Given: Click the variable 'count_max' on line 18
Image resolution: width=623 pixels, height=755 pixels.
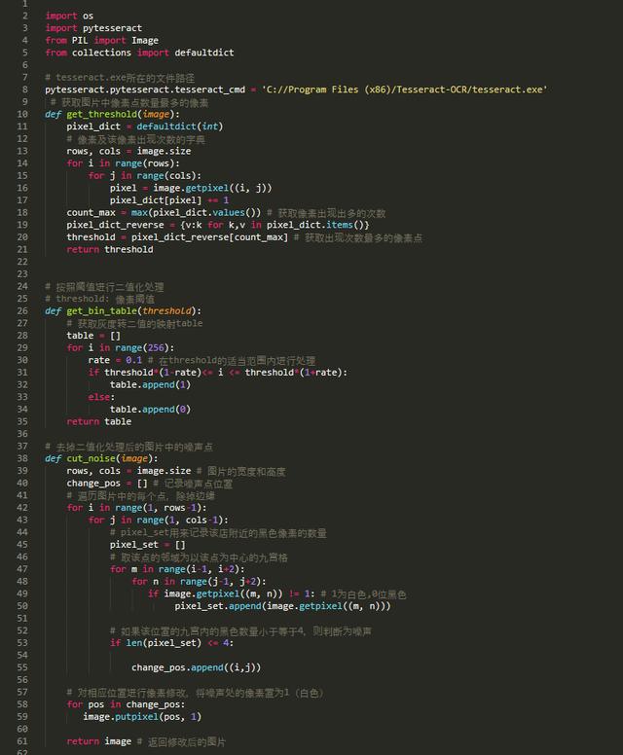Looking at the screenshot, I should (91, 213).
